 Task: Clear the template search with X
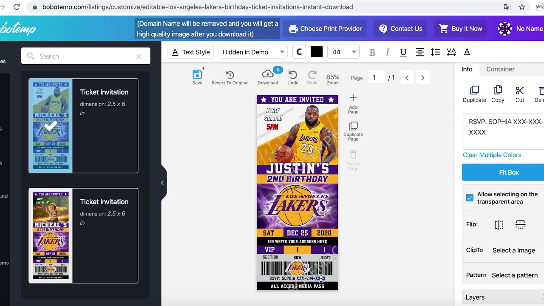point(139,56)
